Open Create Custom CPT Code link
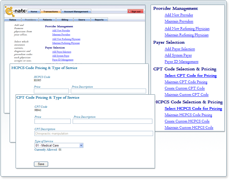This screenshot has height=183, width=229. 185,88
